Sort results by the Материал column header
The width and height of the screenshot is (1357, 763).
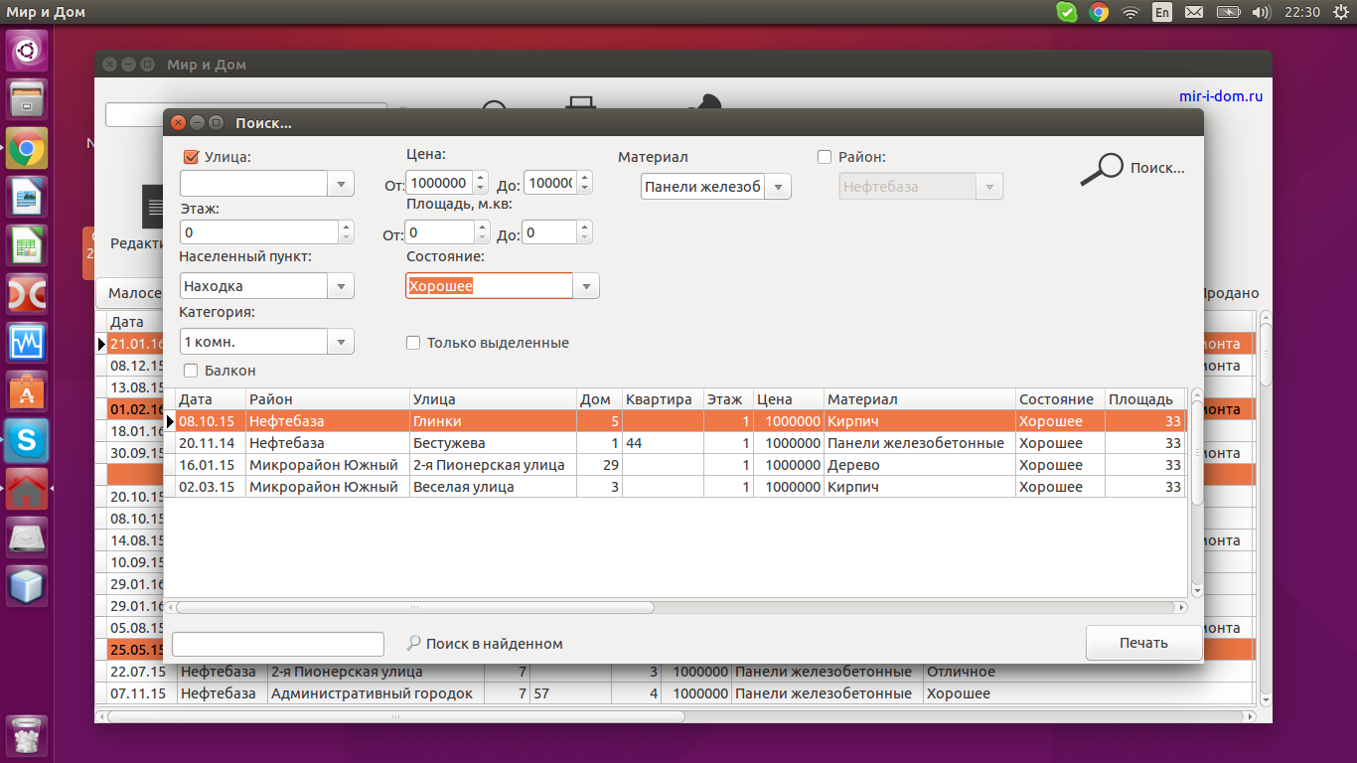coord(920,399)
